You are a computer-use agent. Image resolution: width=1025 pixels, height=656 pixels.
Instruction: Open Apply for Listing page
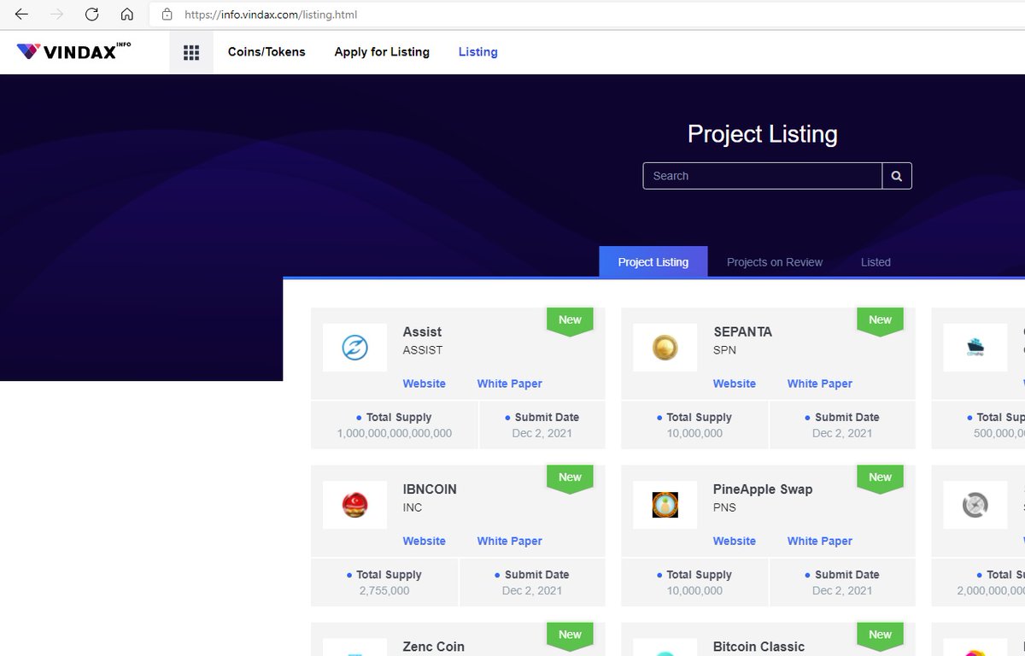382,52
